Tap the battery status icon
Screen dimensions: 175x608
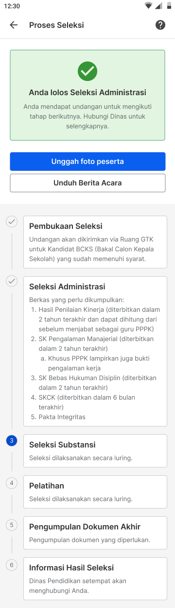pyautogui.click(x=169, y=6)
